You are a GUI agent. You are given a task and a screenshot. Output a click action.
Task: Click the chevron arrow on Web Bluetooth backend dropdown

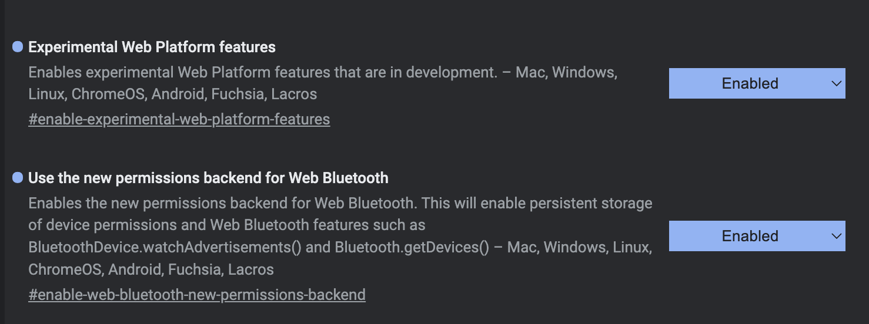837,236
